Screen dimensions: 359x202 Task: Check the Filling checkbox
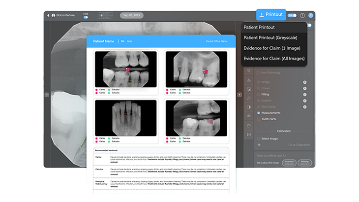point(259,94)
